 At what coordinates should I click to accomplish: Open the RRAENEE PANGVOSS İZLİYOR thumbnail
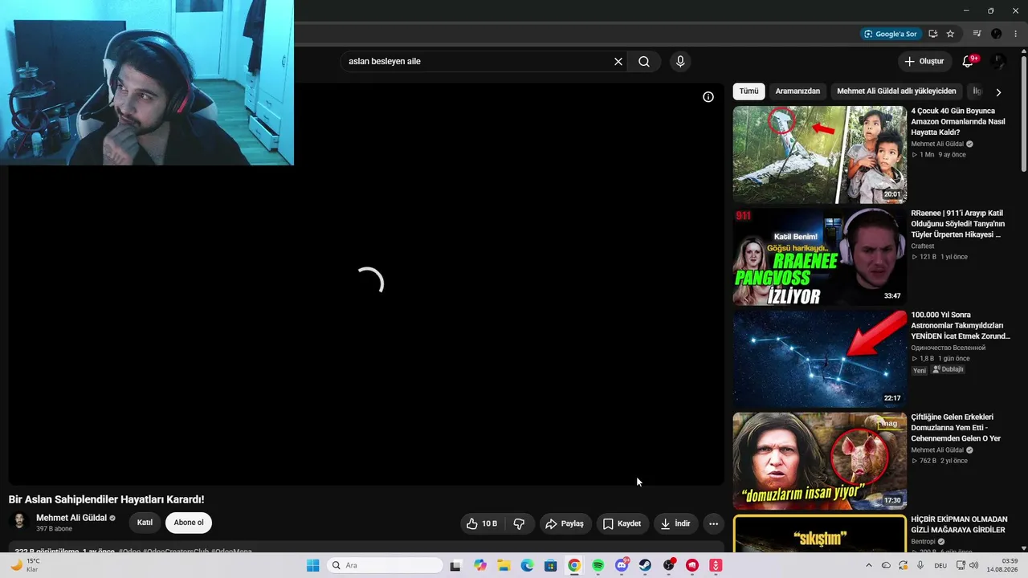click(819, 257)
